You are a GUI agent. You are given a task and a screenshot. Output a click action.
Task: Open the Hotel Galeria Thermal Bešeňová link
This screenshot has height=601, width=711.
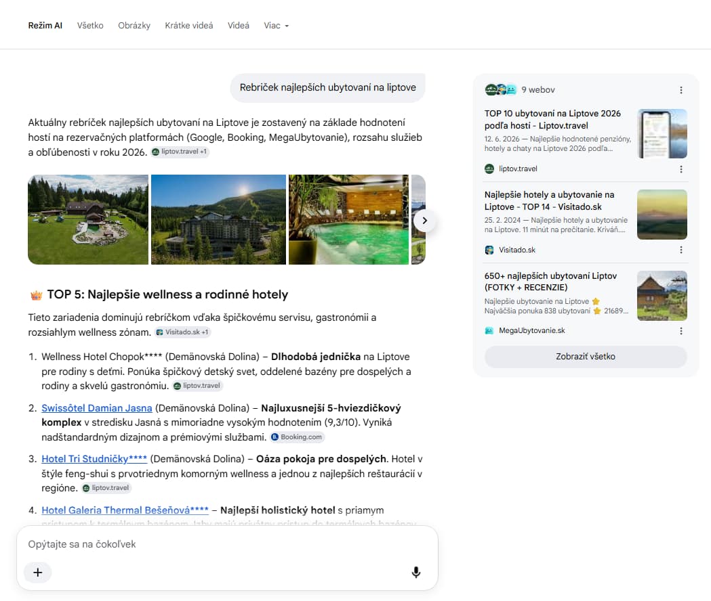pos(125,510)
